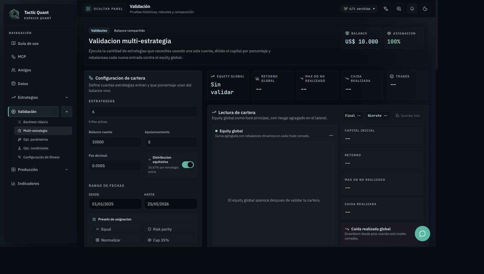Image resolution: width=484 pixels, height=274 pixels.
Task: Collapse the Validación submenu chevron
Action: coord(66,112)
